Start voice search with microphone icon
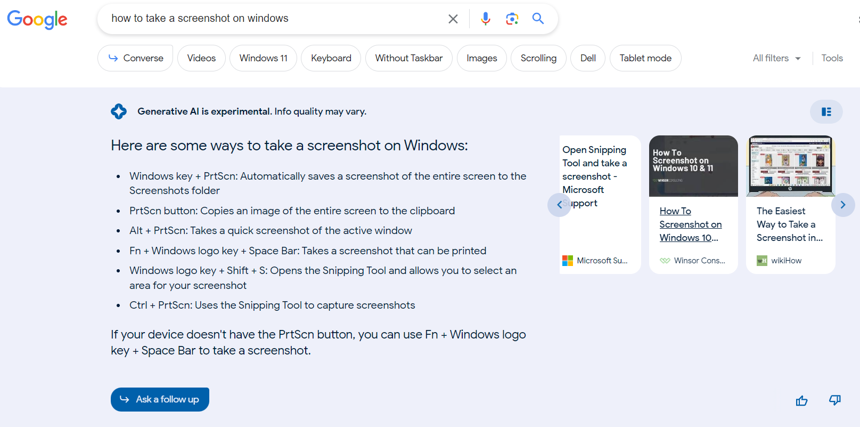 point(485,19)
